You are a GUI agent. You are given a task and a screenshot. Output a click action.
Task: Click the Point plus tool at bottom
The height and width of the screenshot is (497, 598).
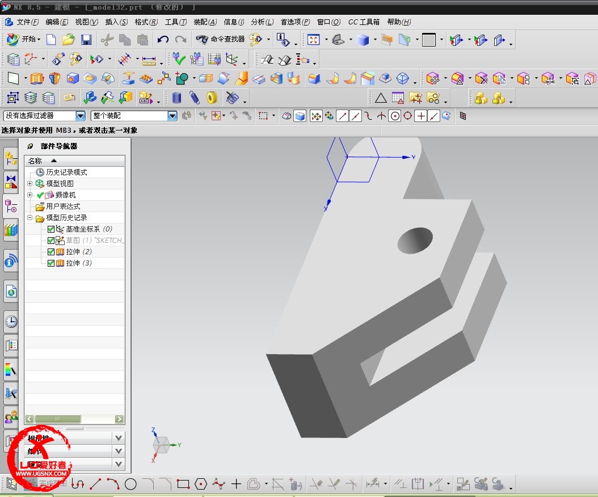coord(236,484)
